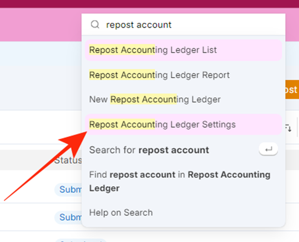Screen dimensions: 299x242
Task: Click the magnifier search icon
Action: point(95,24)
